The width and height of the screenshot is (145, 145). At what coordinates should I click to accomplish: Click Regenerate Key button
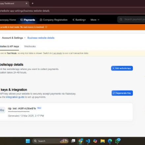(122, 93)
